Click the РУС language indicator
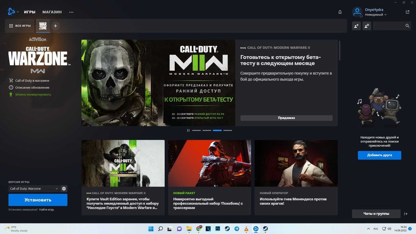Image resolution: width=416 pixels, height=234 pixels. pos(376,229)
